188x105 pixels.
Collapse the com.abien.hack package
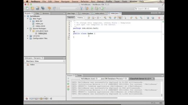coord(31,31)
